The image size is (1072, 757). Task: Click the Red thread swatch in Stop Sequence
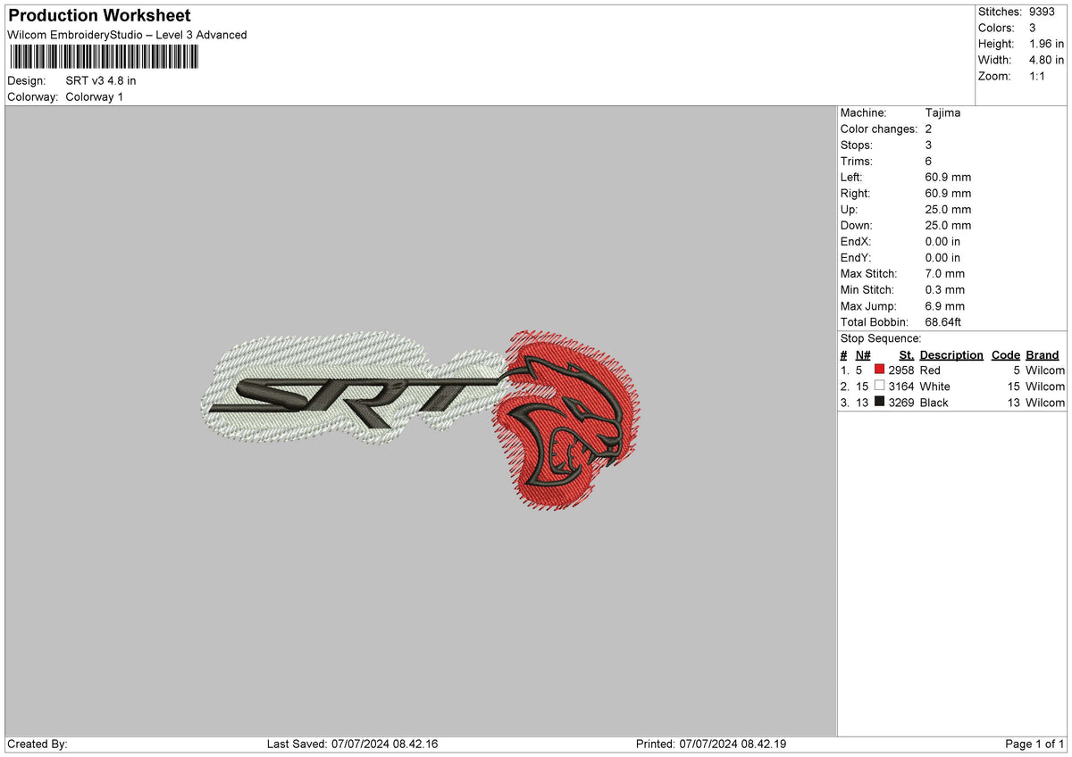click(879, 370)
